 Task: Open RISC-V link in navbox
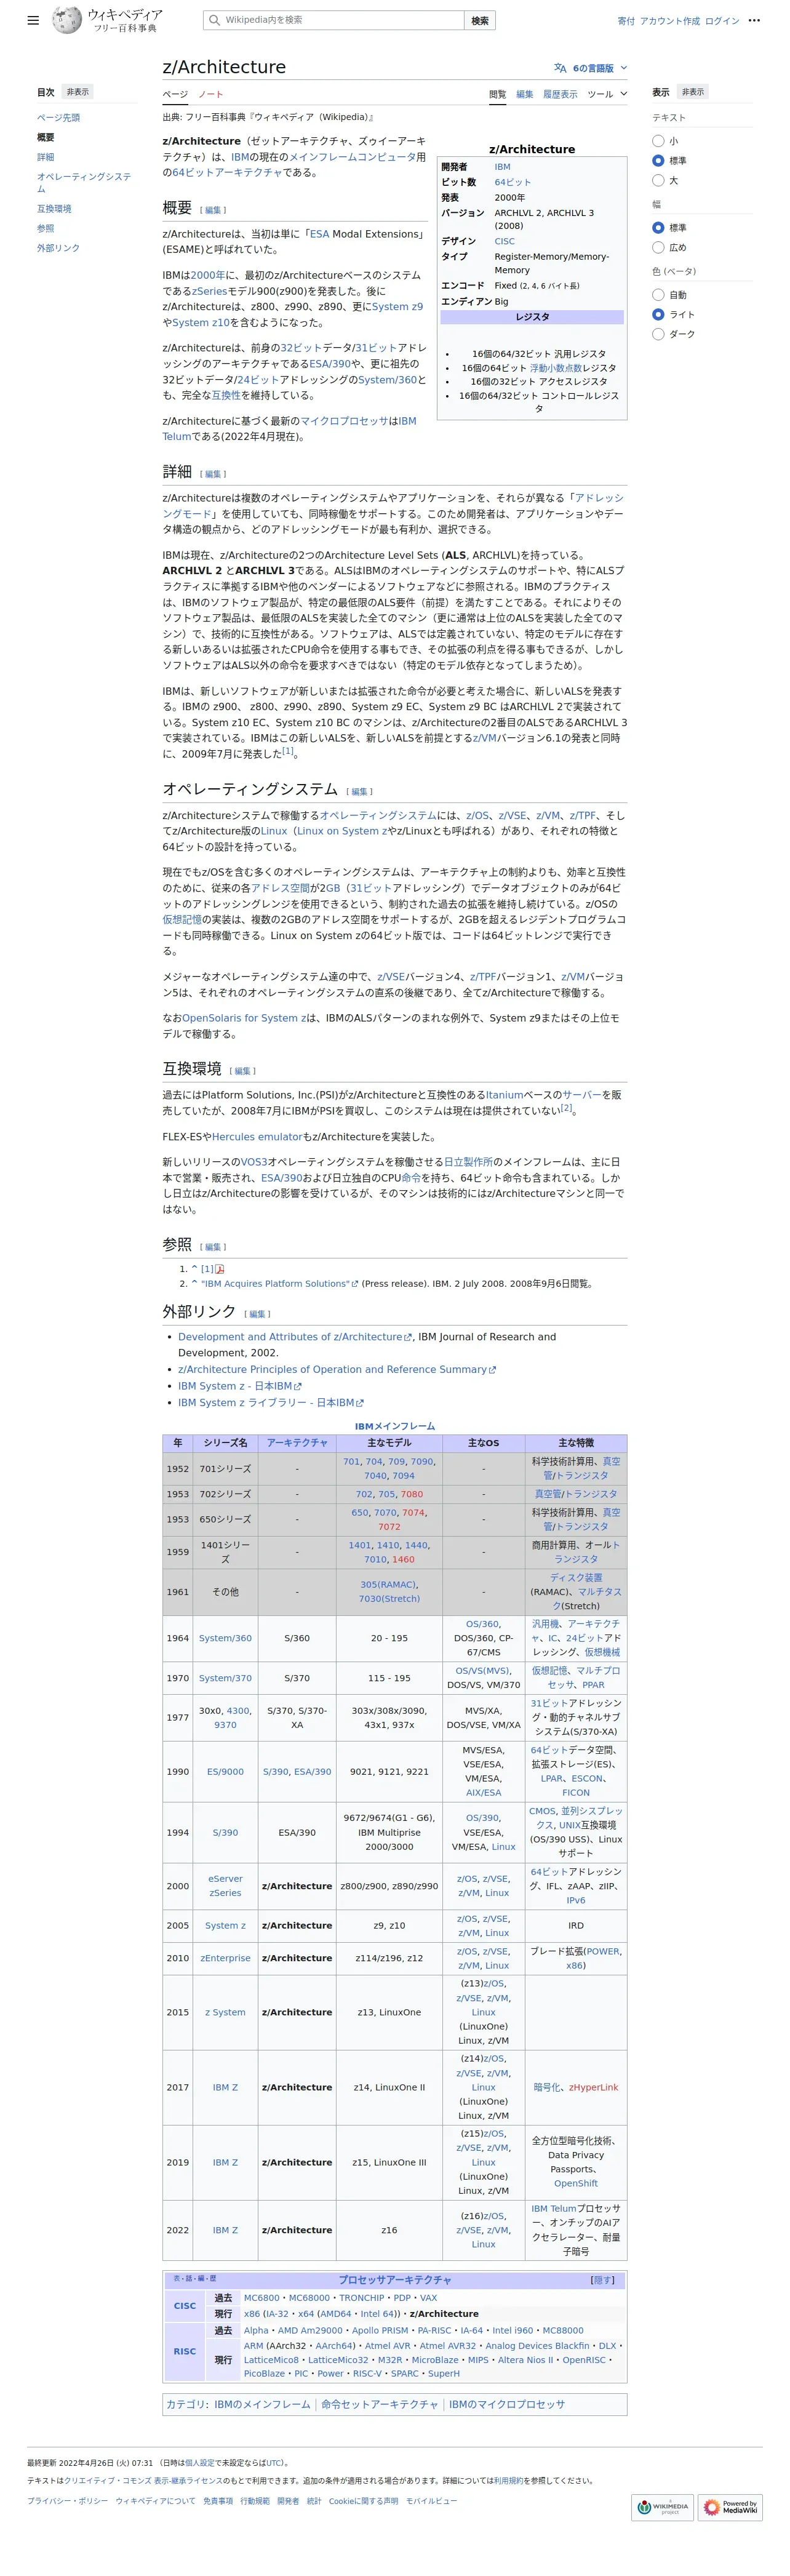click(x=367, y=2373)
